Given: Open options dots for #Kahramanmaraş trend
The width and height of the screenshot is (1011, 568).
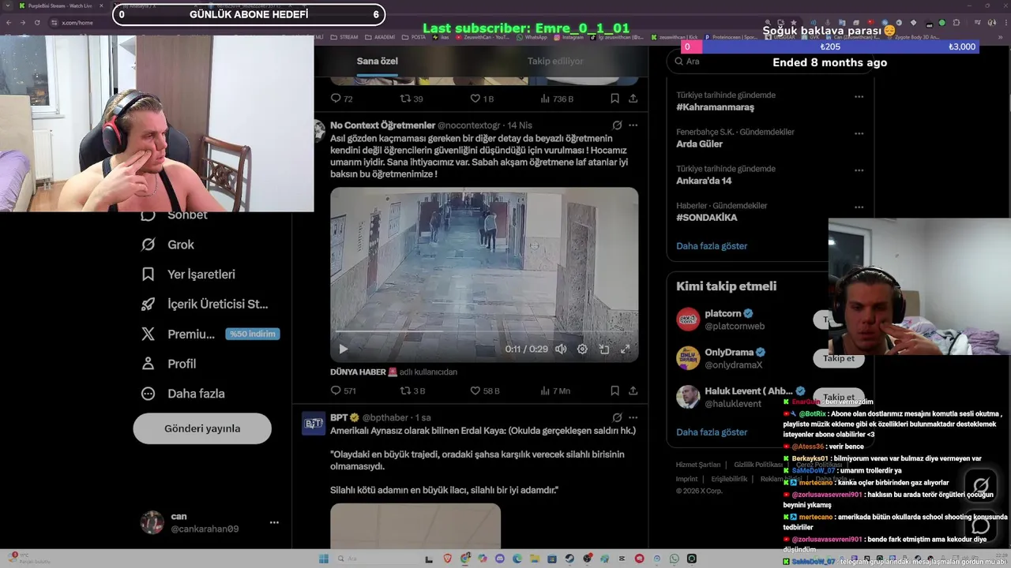Looking at the screenshot, I should pos(859,96).
